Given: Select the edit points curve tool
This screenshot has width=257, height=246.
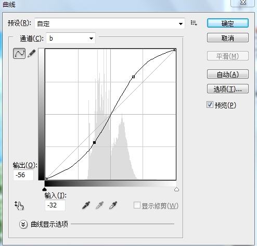Looking at the screenshot, I should pos(19,53).
